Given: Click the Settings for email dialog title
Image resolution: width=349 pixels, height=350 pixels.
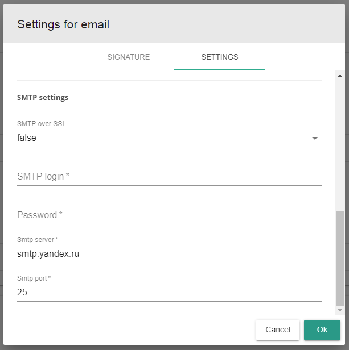Looking at the screenshot, I should (63, 24).
